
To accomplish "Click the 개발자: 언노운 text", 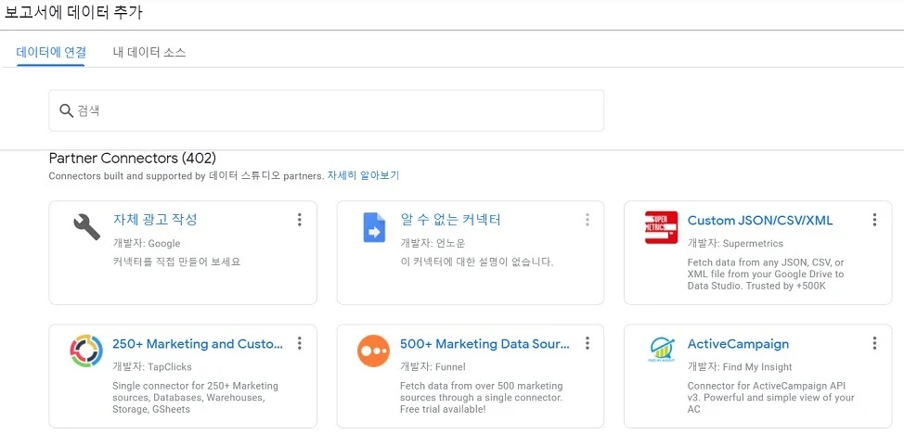I will pos(433,243).
